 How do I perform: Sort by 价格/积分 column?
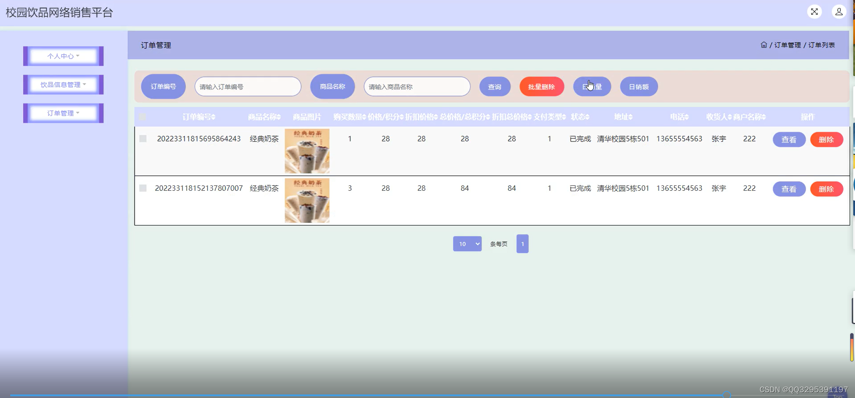coord(386,117)
